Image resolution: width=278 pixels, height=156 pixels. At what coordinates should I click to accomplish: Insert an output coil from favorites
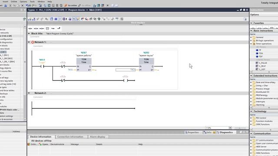[x=42, y=28]
